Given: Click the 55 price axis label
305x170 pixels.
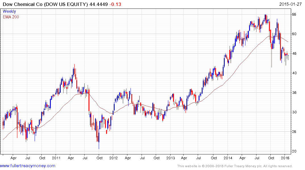Looking at the screenshot, I should pyautogui.click(x=294, y=14).
